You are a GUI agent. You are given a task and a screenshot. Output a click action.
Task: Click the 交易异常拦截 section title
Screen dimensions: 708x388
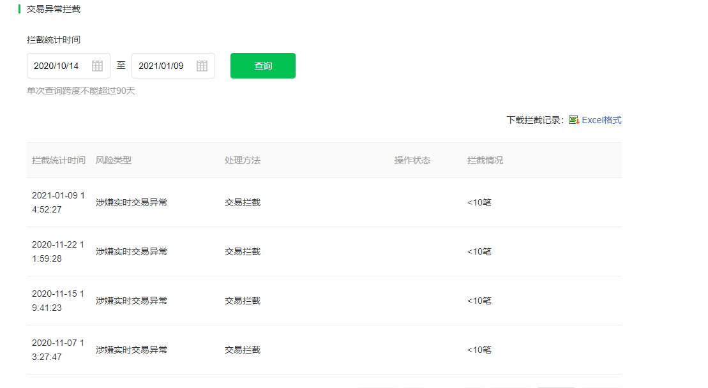(53, 9)
